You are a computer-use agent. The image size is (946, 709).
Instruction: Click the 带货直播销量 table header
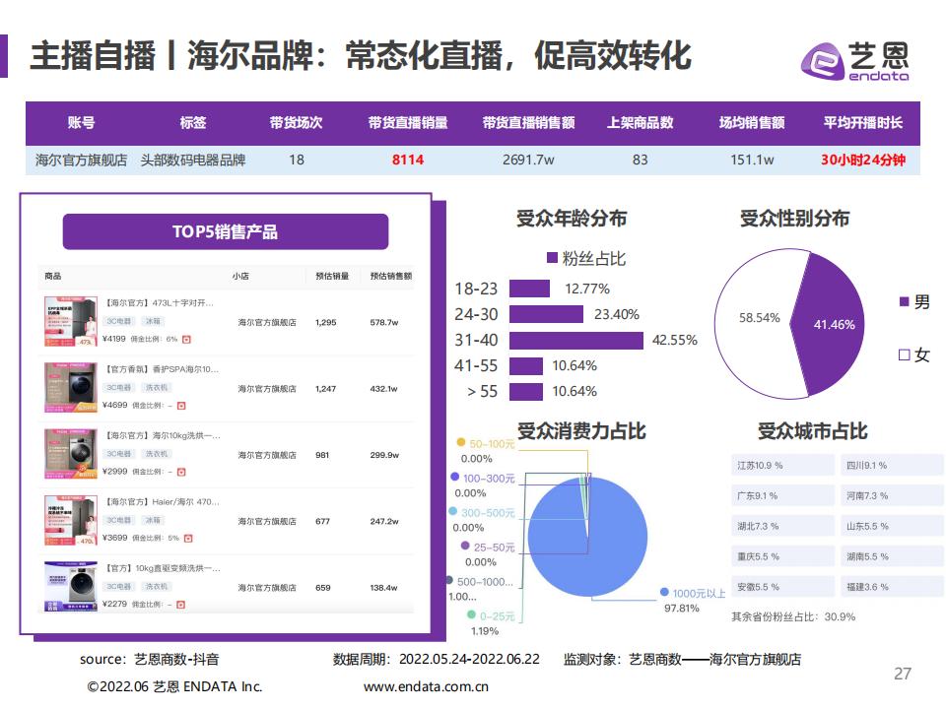408,123
